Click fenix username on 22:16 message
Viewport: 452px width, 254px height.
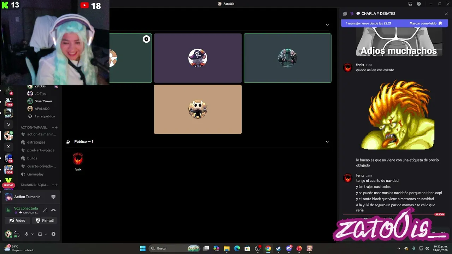click(360, 175)
